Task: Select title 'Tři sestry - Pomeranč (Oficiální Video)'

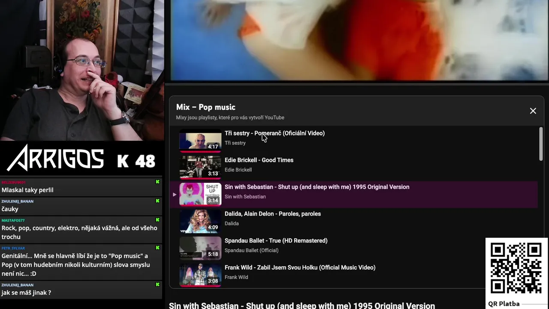Action: (x=274, y=133)
